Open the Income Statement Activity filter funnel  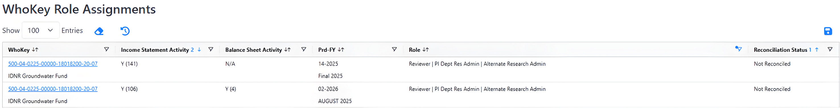(211, 49)
